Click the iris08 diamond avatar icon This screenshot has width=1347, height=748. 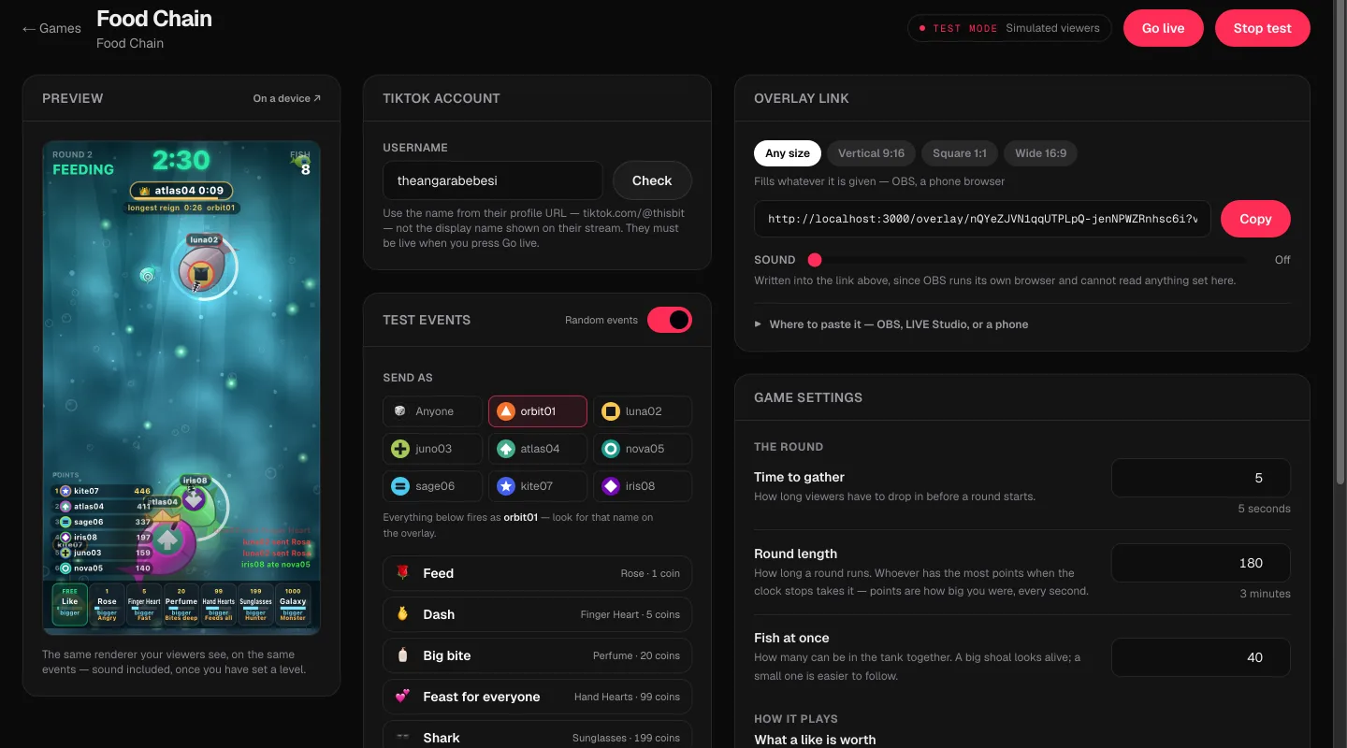coord(611,486)
